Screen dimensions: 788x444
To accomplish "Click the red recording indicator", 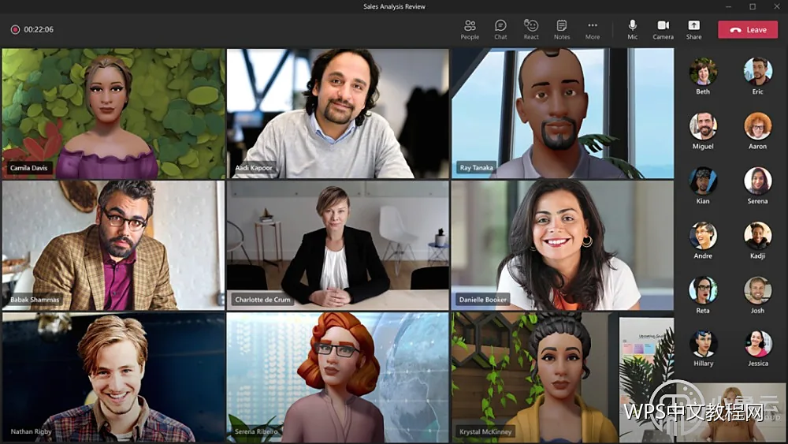I will (15, 30).
